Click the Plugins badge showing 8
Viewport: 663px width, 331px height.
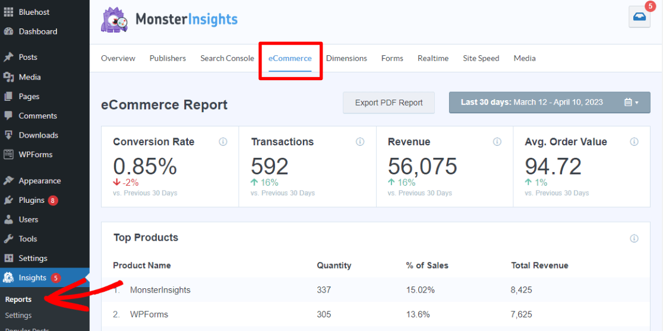[x=53, y=200]
